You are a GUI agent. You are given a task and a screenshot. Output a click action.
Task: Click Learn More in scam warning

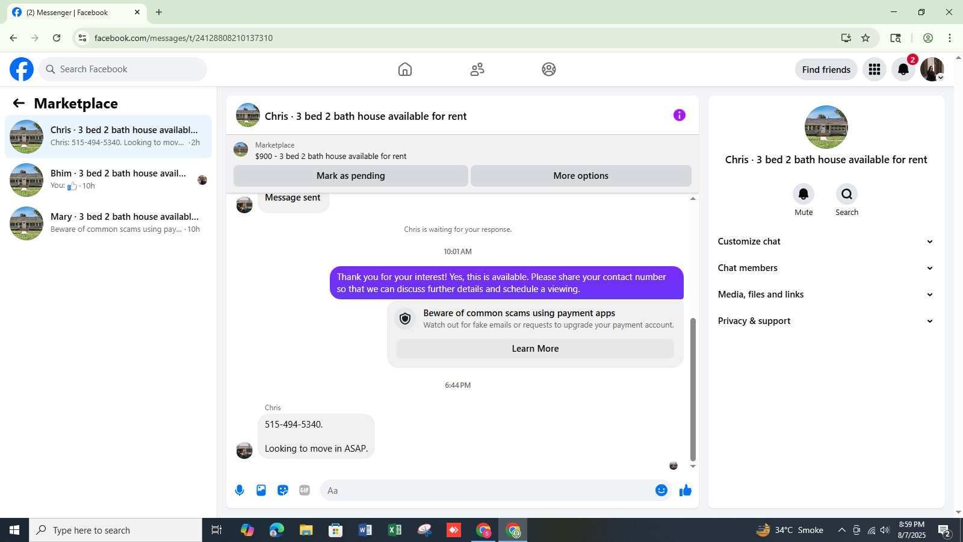(x=535, y=349)
